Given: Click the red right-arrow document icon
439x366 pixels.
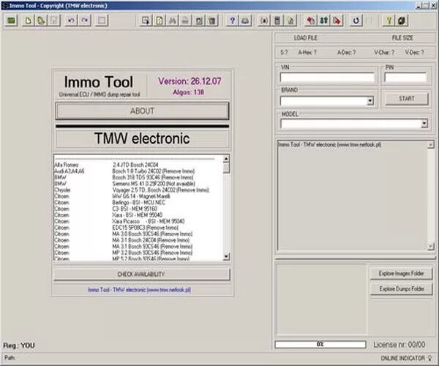Looking at the screenshot, I should point(337,20).
